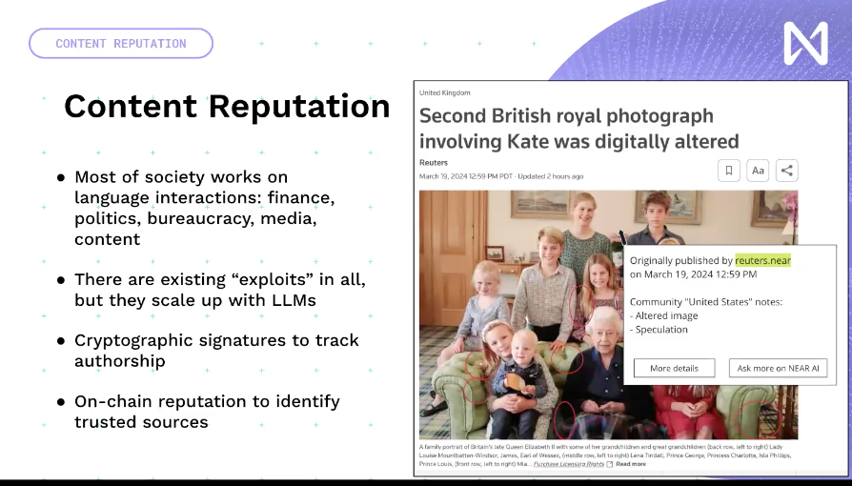Click the bullet about existing exploits and LLMs
852x486 pixels.
coord(219,290)
